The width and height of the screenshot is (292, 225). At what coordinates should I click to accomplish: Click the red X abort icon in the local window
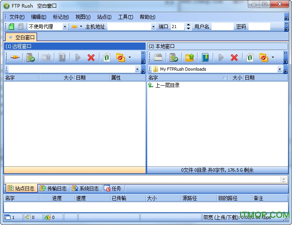coord(234,57)
